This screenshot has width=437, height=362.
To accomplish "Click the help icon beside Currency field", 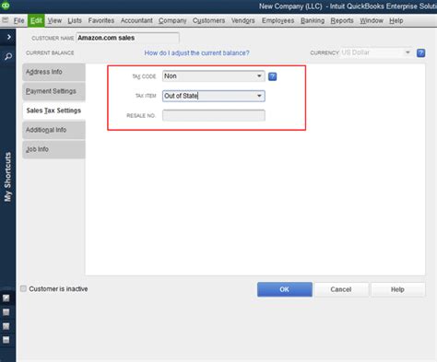I will (420, 53).
